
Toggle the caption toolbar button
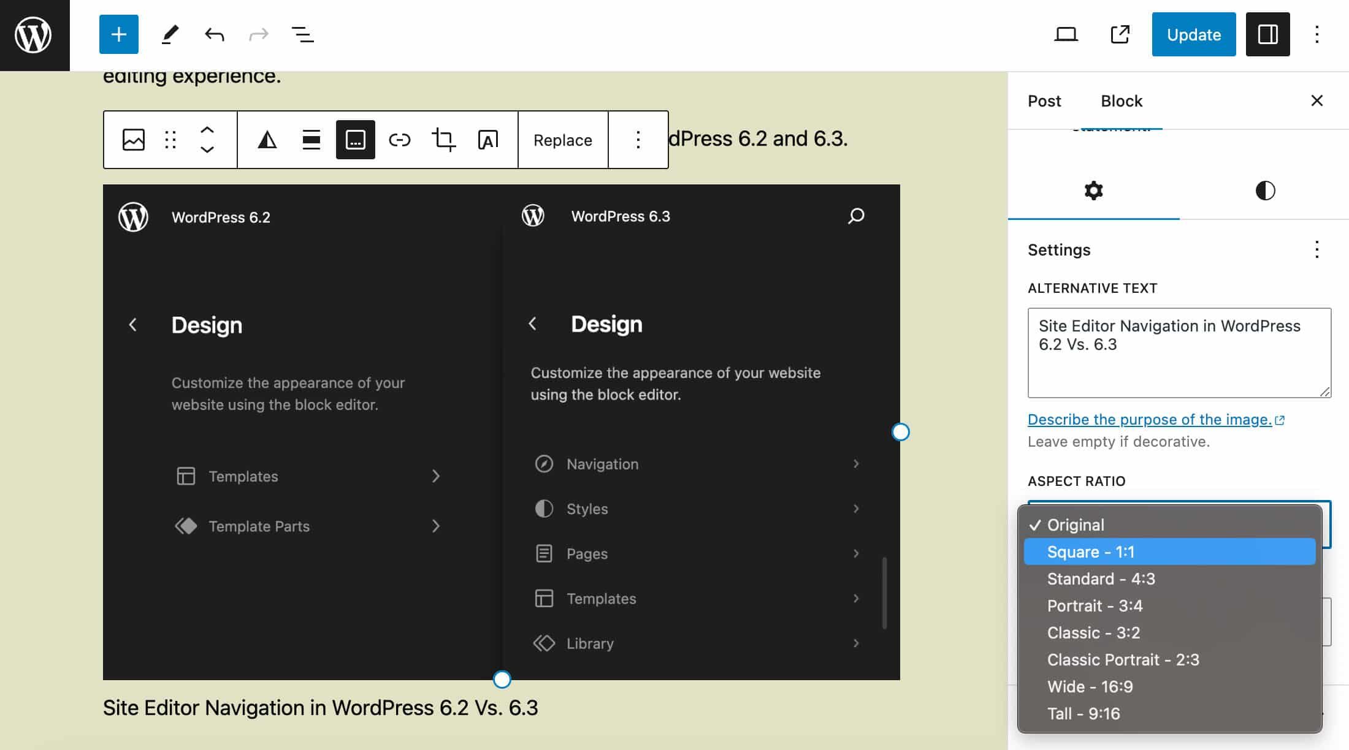[x=355, y=140]
